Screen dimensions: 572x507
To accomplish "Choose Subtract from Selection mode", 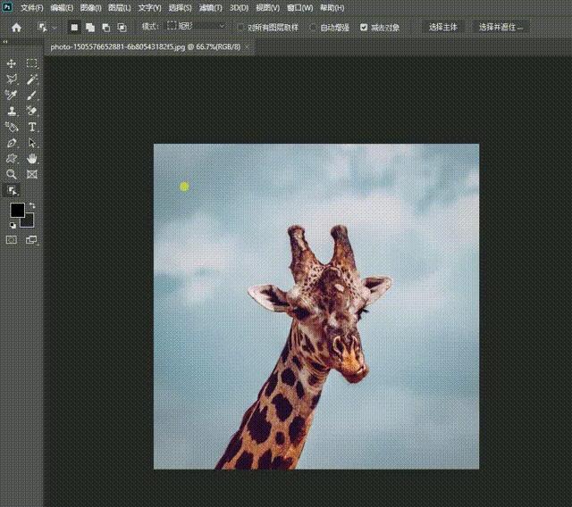I will [106, 28].
